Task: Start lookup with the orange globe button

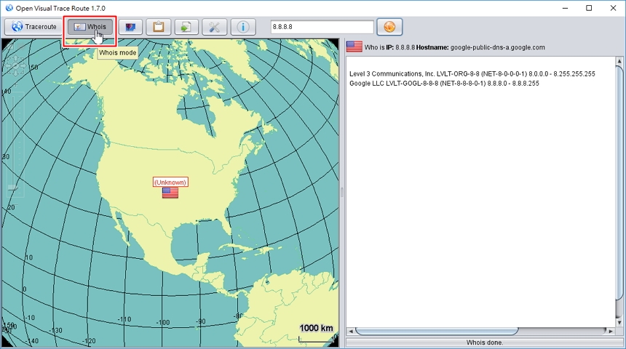Action: pos(389,27)
